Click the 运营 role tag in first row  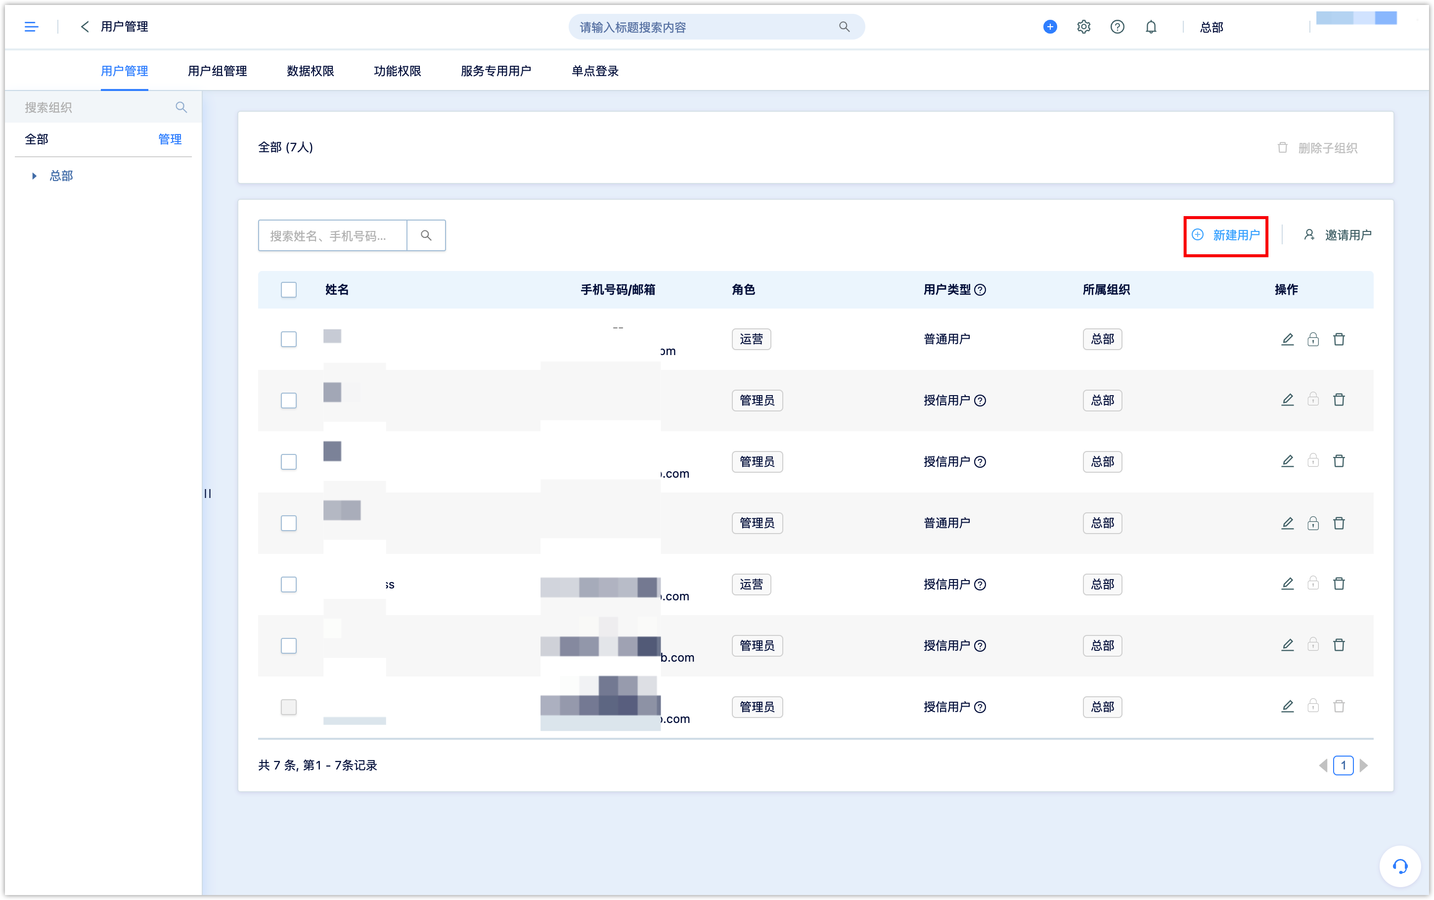(x=751, y=339)
